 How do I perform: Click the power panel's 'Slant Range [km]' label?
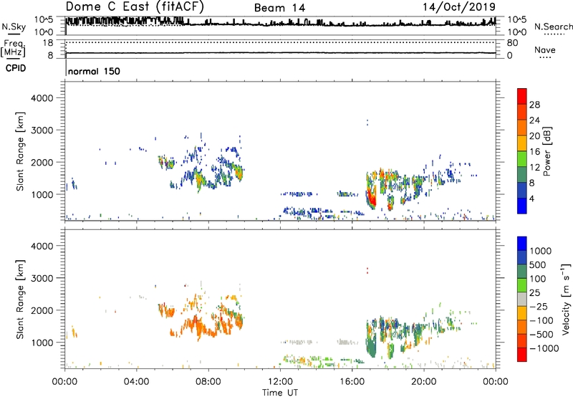click(x=20, y=151)
